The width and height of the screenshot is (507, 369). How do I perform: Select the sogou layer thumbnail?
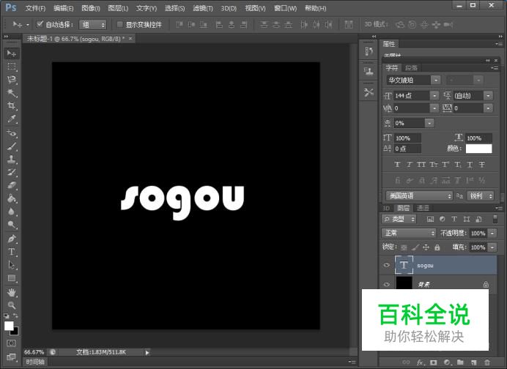pos(404,265)
